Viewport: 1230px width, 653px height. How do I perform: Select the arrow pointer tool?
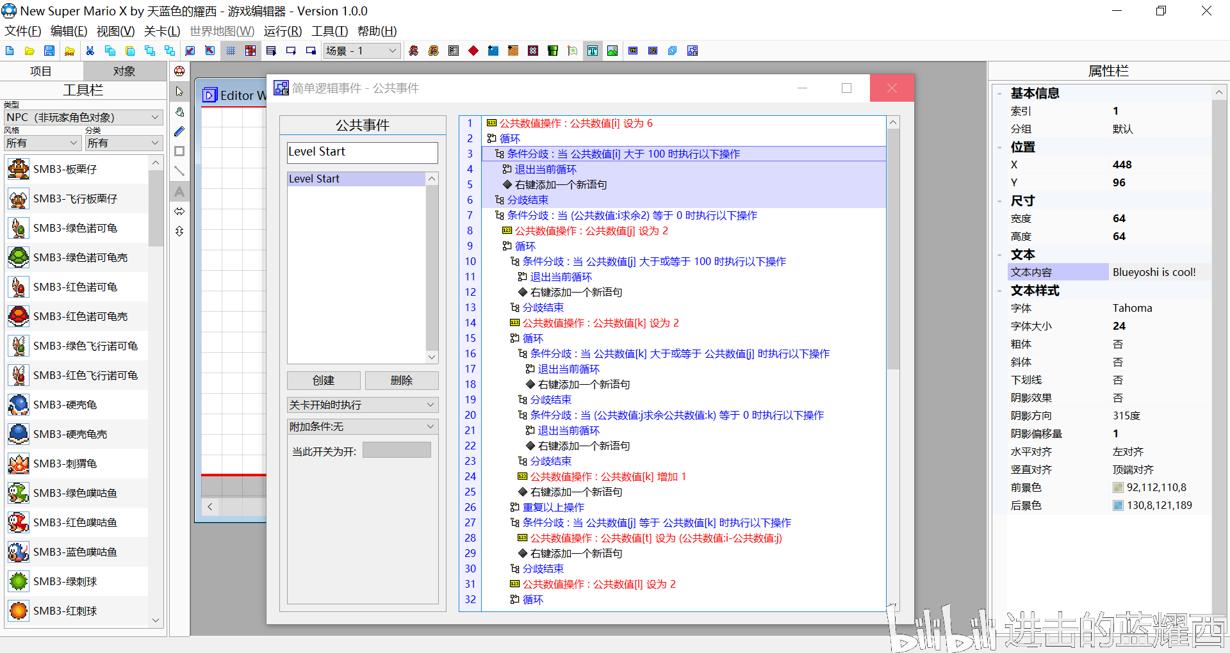pyautogui.click(x=179, y=92)
